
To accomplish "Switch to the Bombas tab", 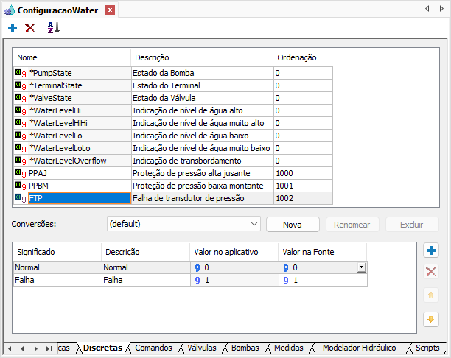I will (245, 348).
